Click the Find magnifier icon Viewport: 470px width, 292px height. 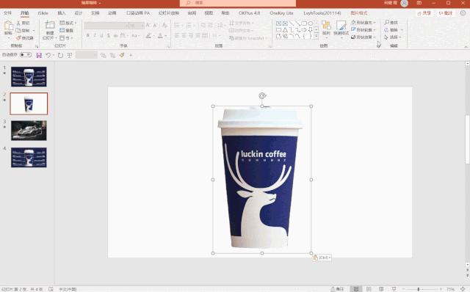coord(387,23)
